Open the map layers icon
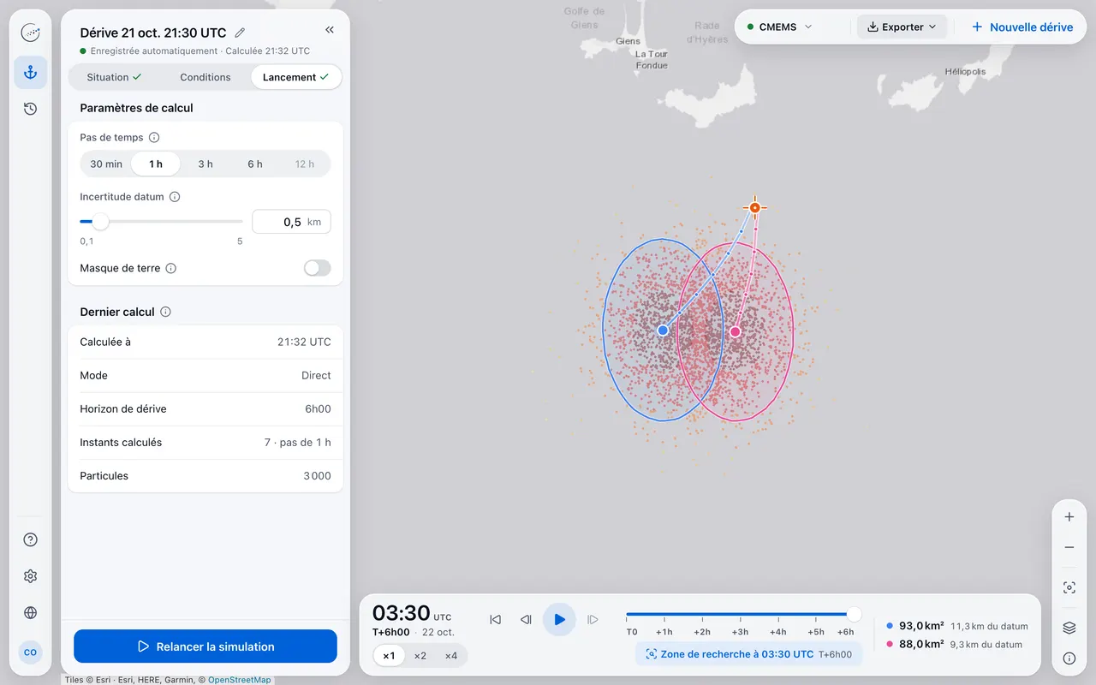 click(x=1069, y=628)
